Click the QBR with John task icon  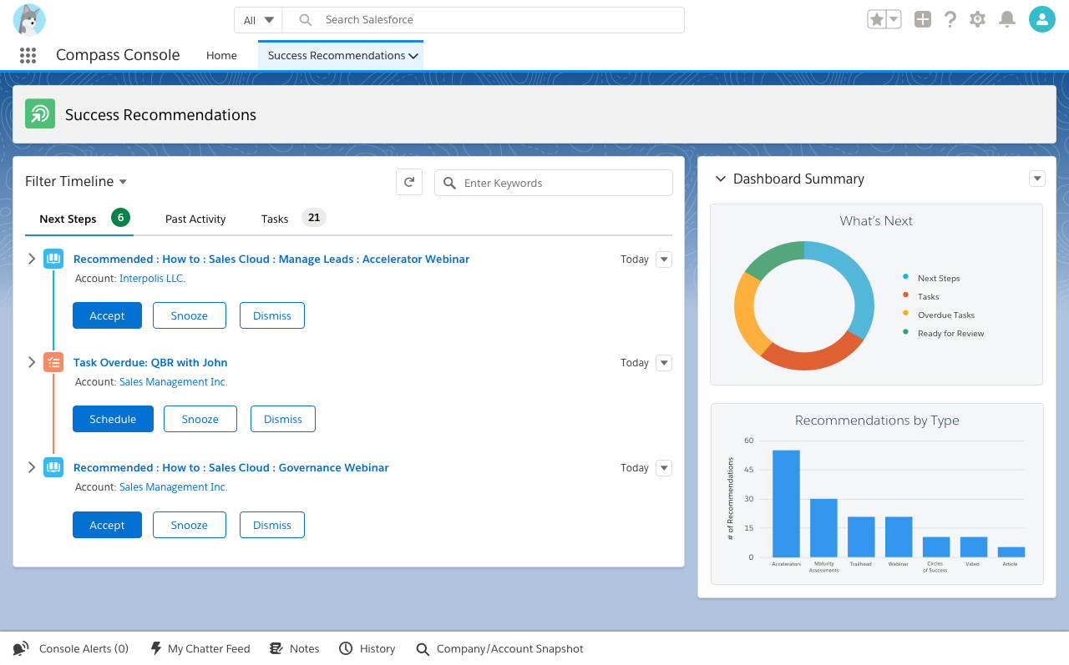[x=53, y=362]
